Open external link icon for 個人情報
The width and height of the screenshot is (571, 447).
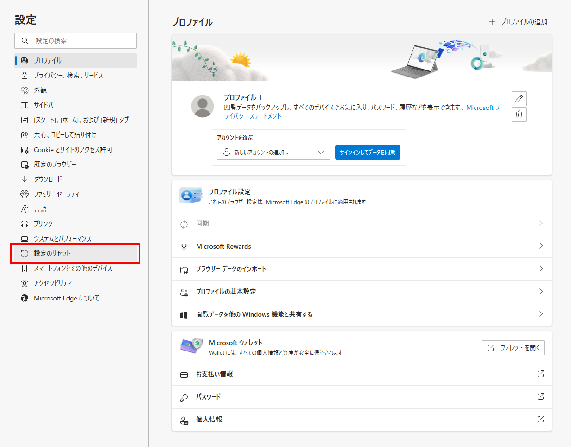540,419
